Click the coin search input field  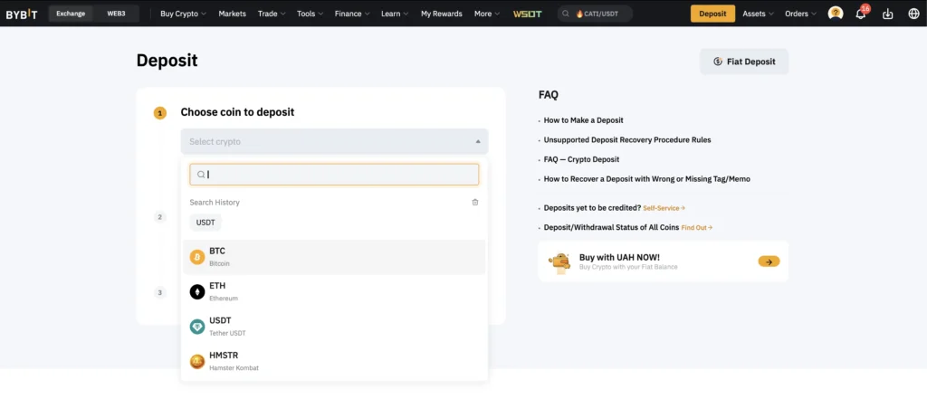335,175
